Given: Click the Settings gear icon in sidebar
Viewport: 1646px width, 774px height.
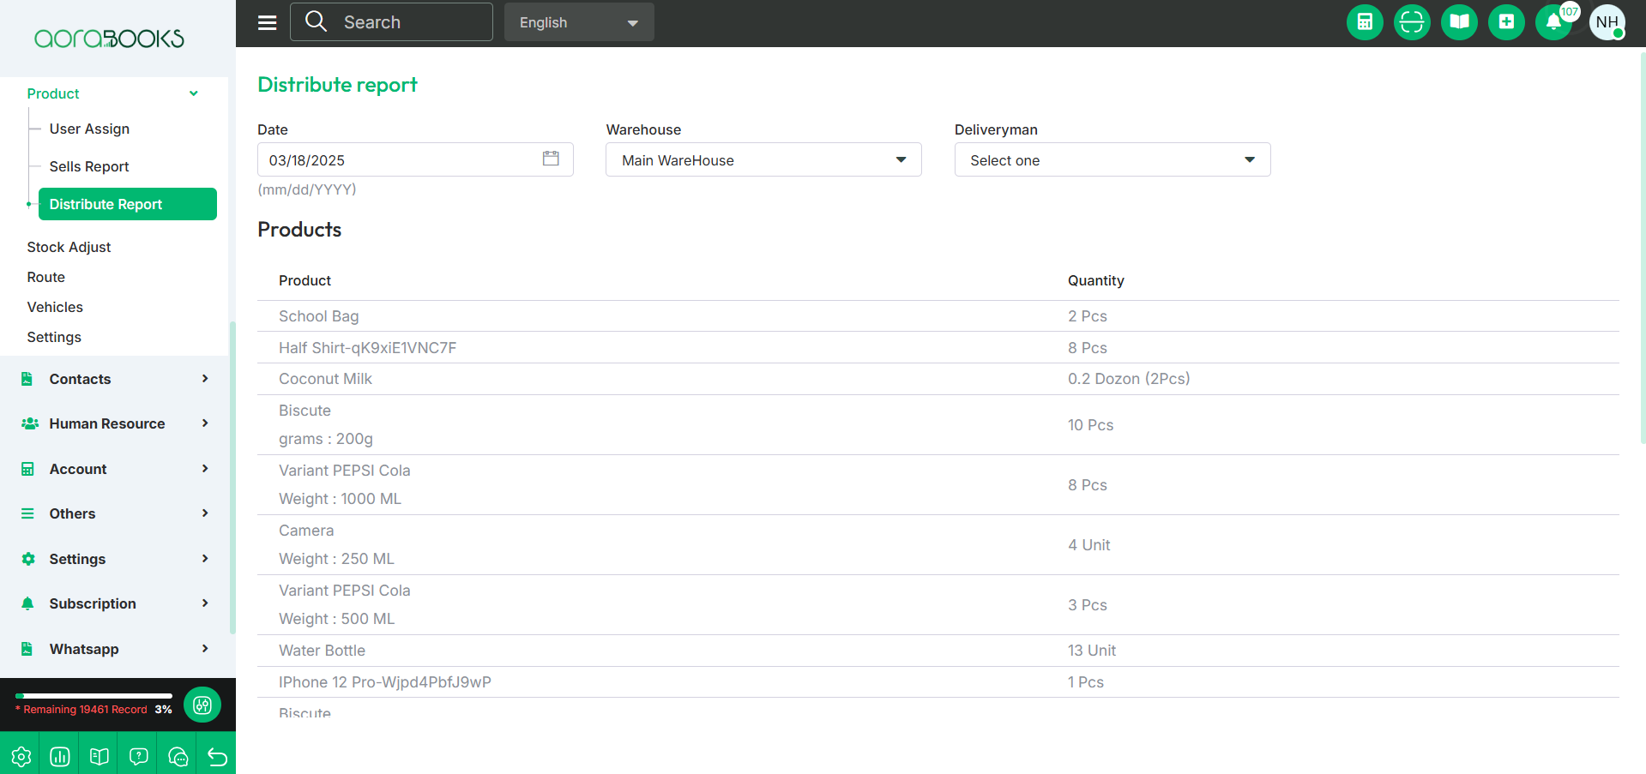Looking at the screenshot, I should point(28,559).
